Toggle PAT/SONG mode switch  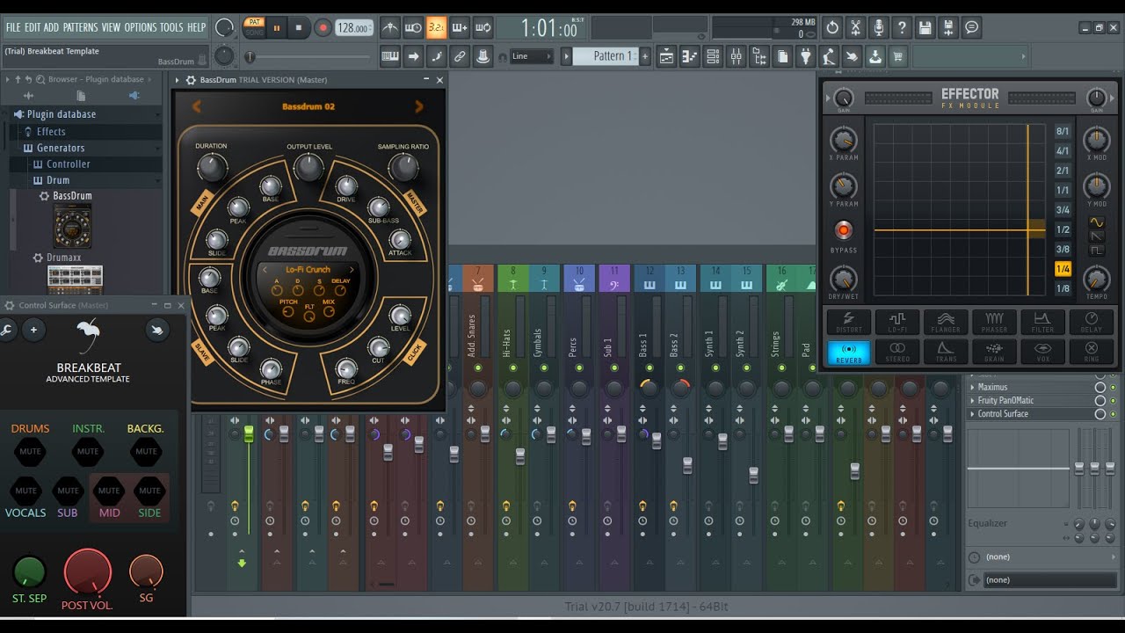click(254, 27)
